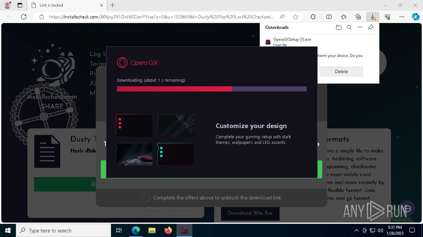Click the installxcheck.com address bar URL
Image resolution: width=423 pixels, height=237 pixels.
point(161,17)
